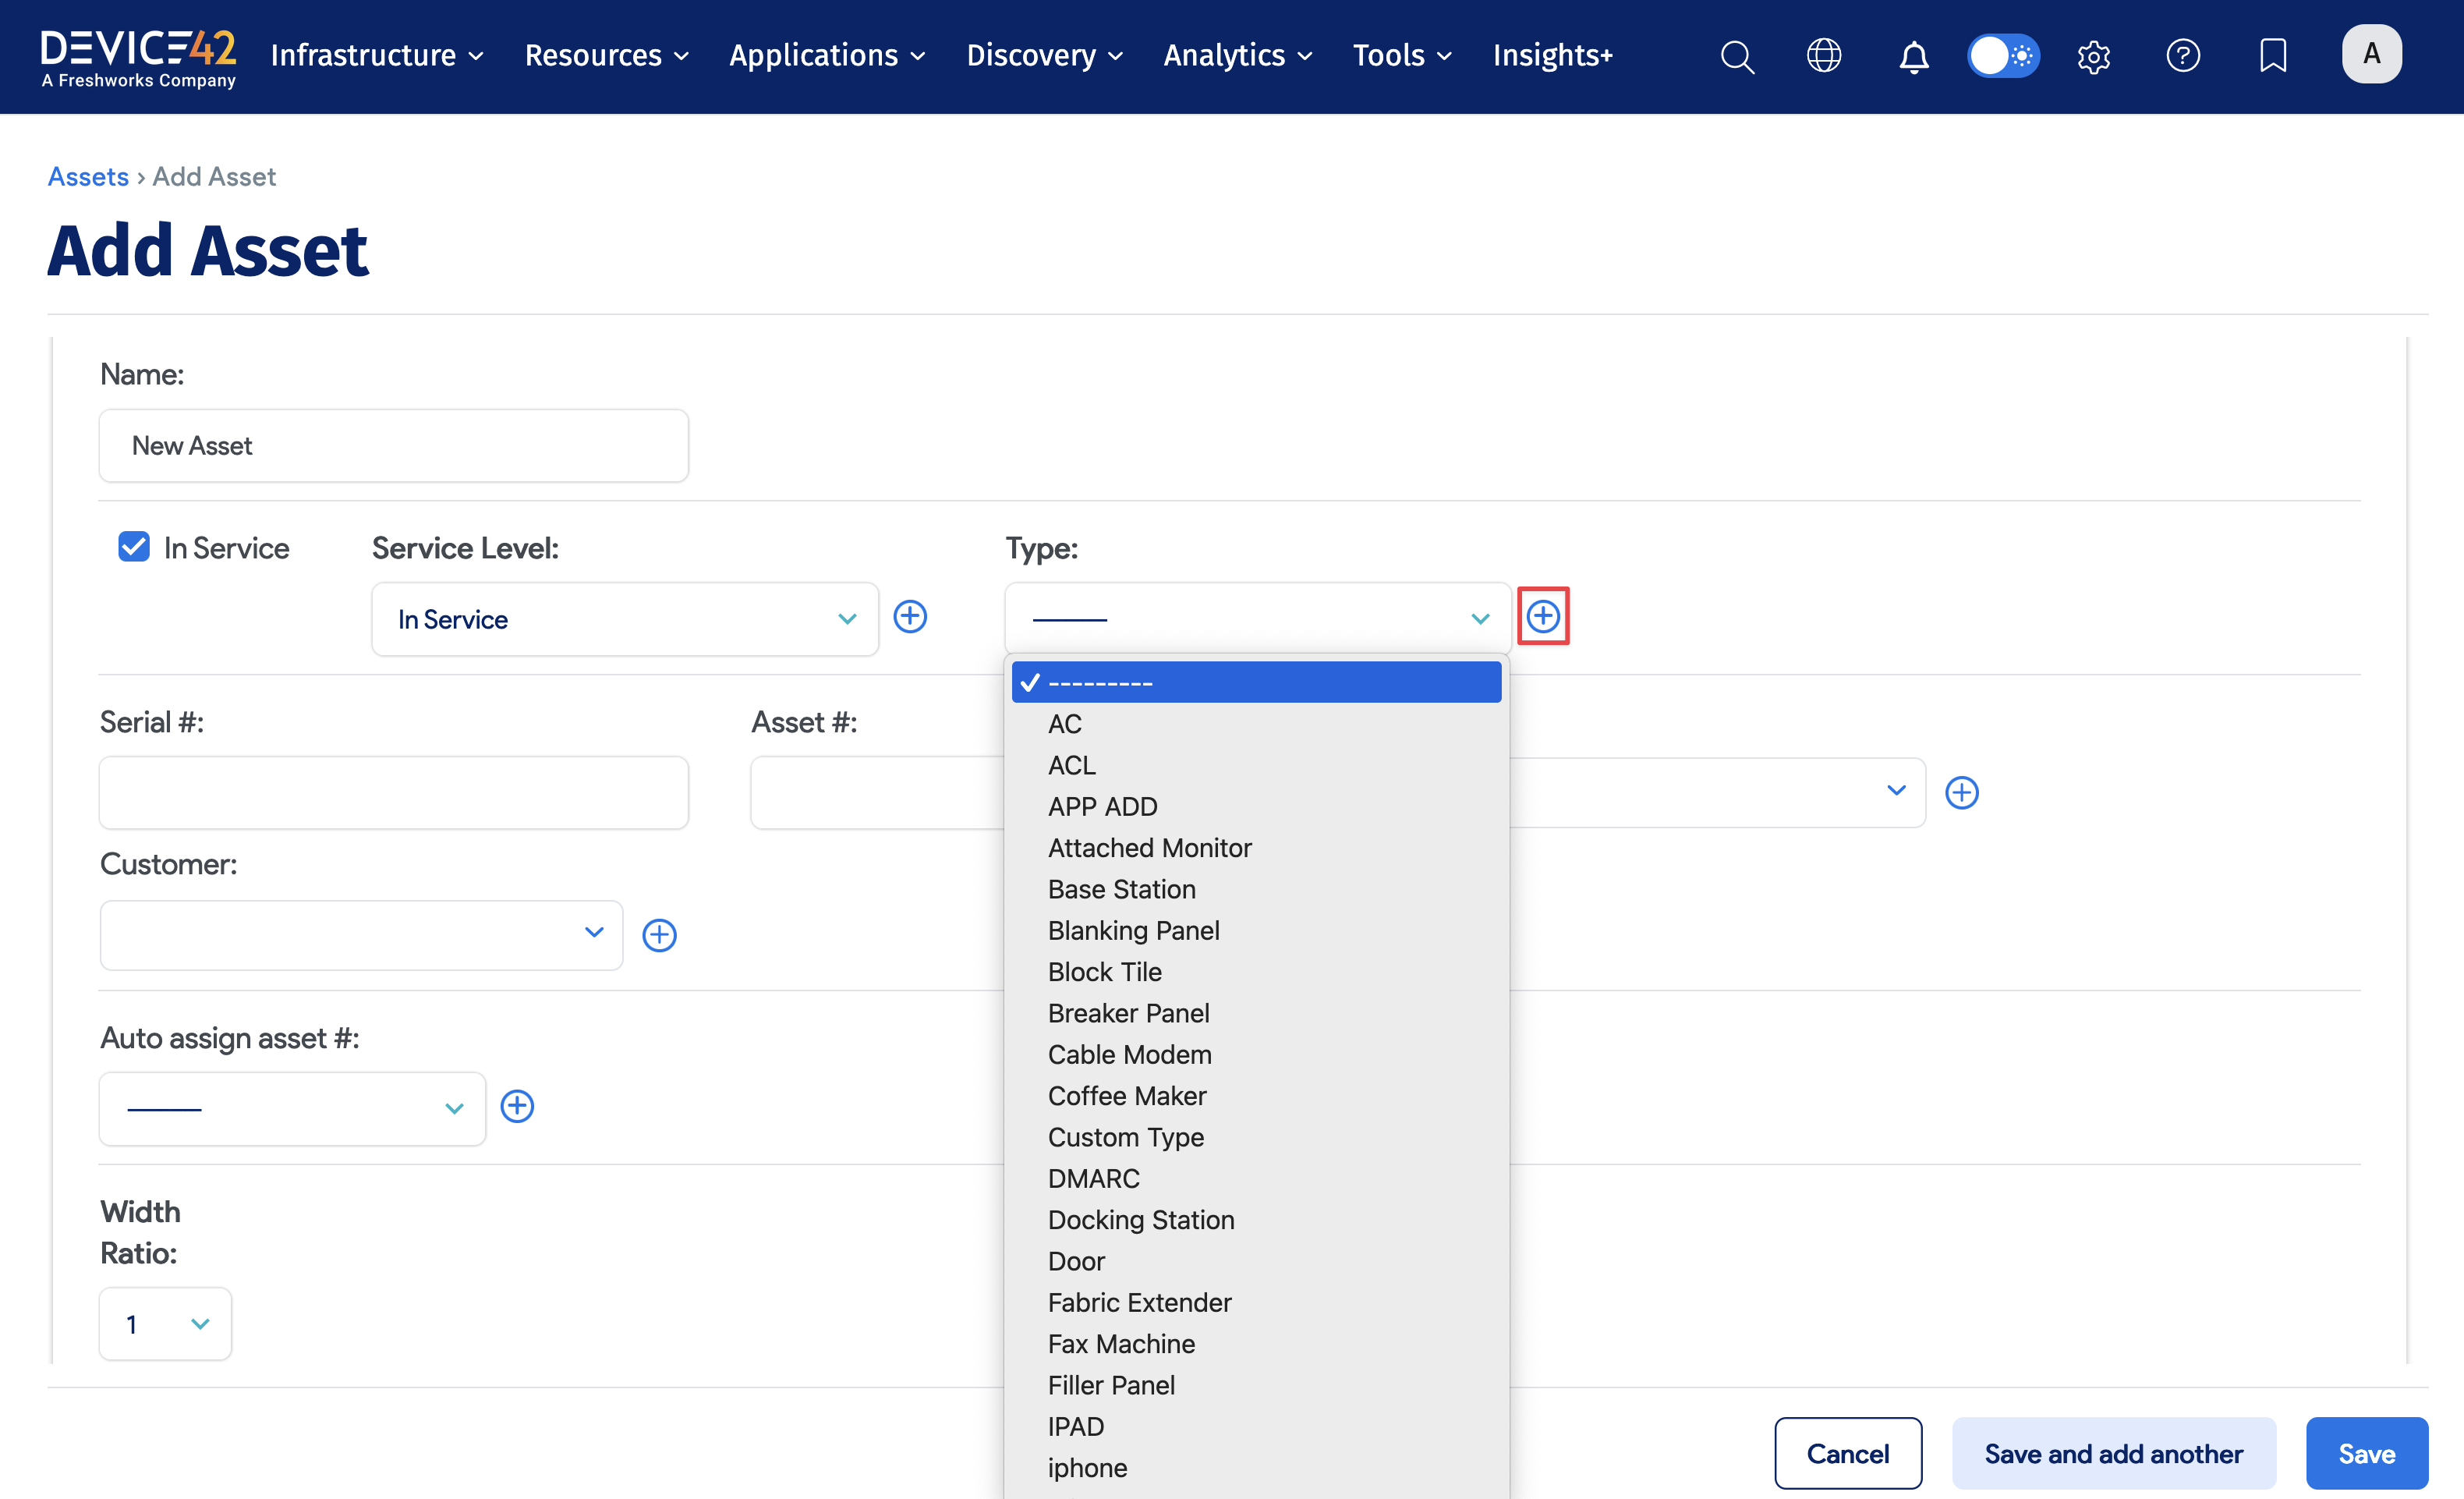Click the add Service Level plus icon
This screenshot has width=2464, height=1499.
point(910,616)
